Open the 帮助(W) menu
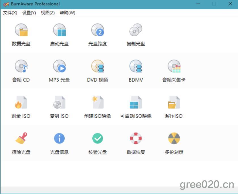238x194 pixels. [67, 13]
